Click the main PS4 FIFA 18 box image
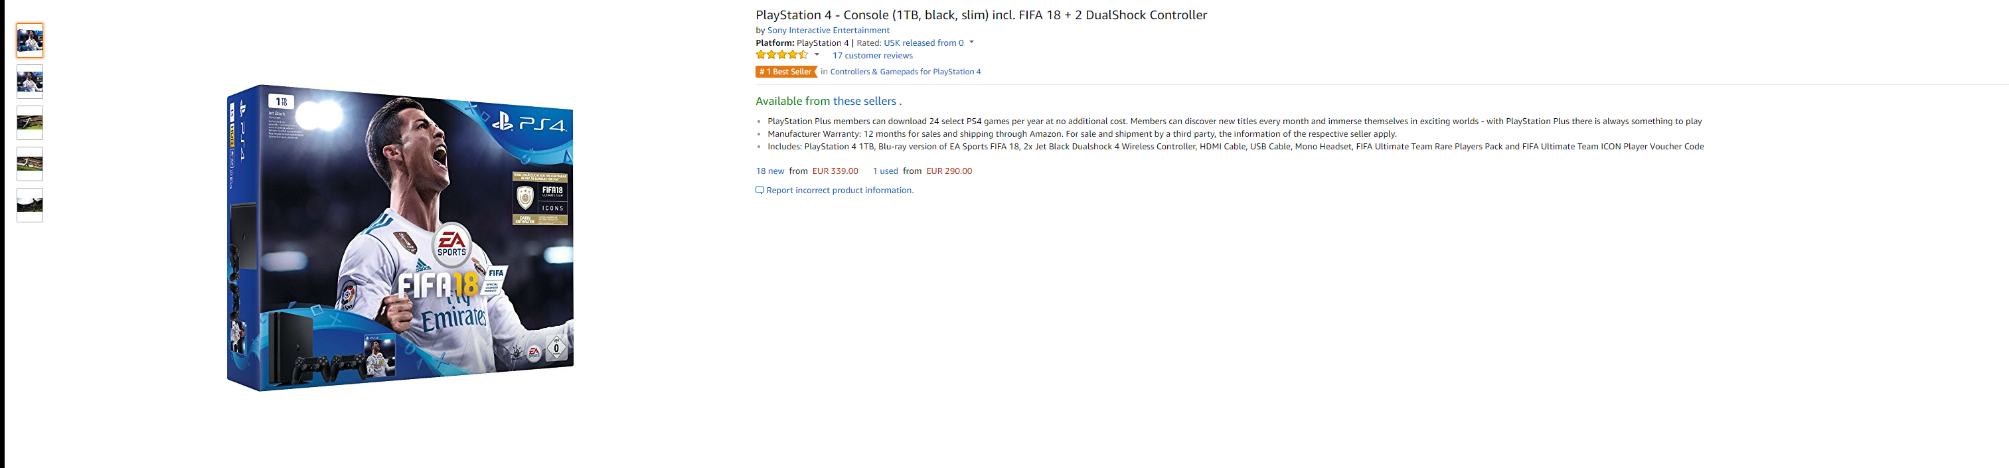 point(400,238)
